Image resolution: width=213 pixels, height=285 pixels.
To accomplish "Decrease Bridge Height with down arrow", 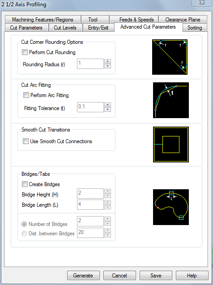I will click(x=107, y=196).
